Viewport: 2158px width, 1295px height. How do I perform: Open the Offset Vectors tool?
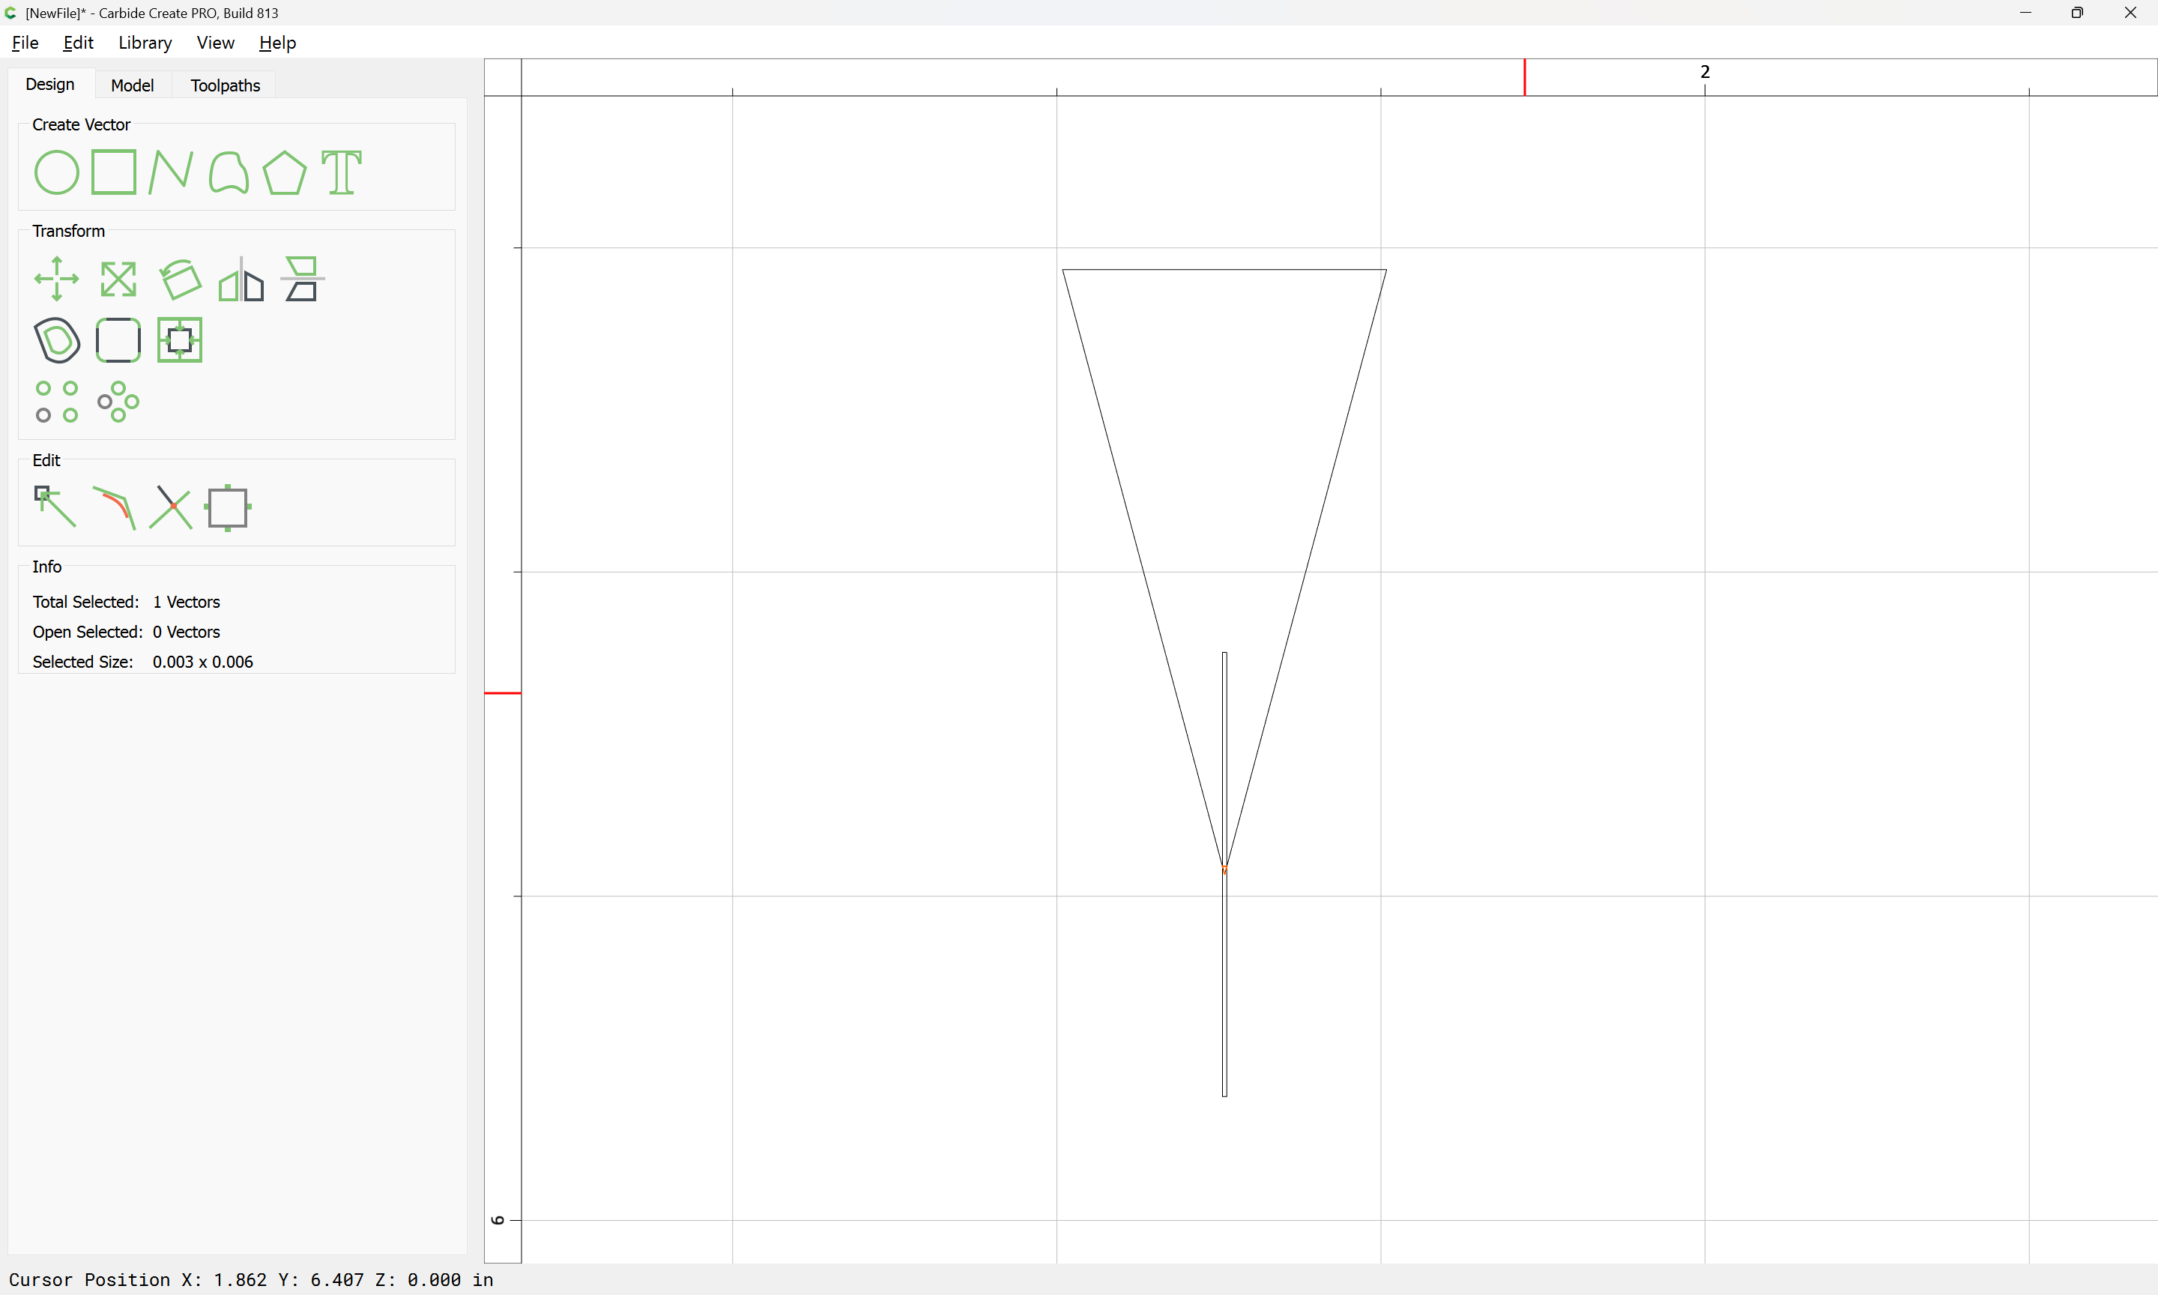57,340
